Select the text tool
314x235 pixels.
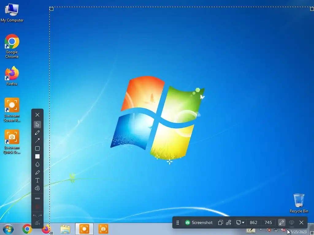[x=37, y=180]
